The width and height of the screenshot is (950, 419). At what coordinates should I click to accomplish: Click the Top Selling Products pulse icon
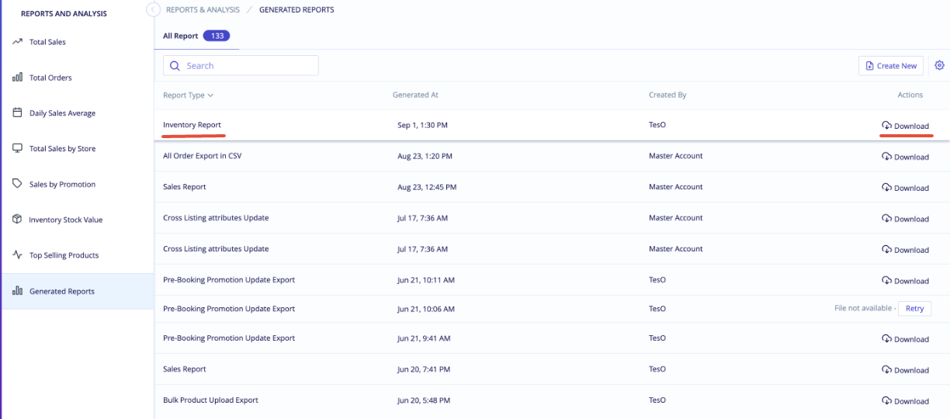tap(17, 255)
